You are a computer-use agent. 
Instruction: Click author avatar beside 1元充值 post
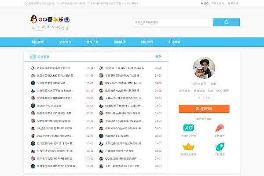coord(101,68)
